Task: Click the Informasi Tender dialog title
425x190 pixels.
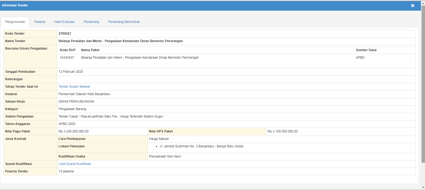Action: (x=15, y=5)
